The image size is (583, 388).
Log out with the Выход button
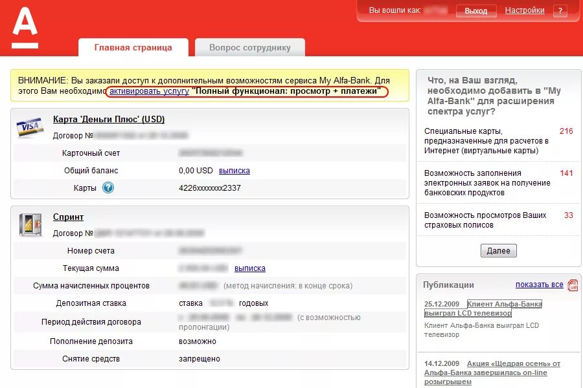coord(476,11)
